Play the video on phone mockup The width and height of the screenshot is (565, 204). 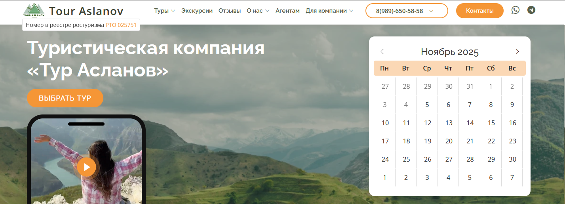pos(86,167)
